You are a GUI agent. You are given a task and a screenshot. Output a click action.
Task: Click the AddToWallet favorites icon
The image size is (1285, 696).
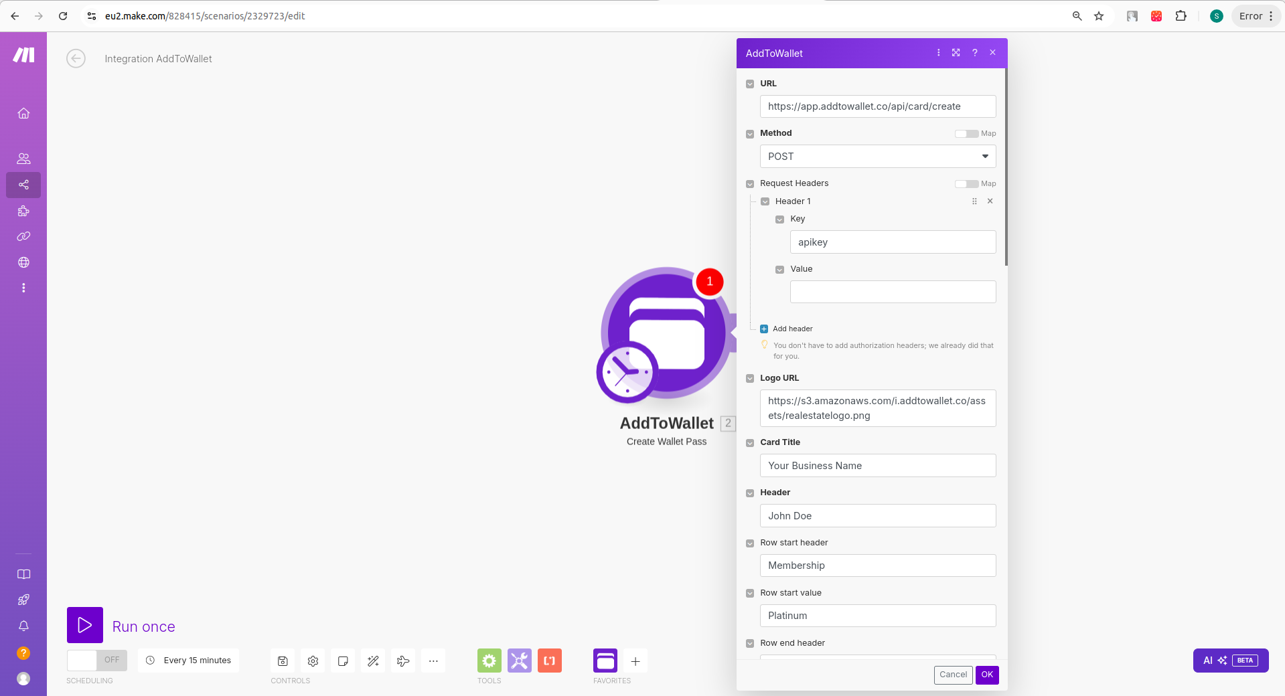(x=605, y=661)
